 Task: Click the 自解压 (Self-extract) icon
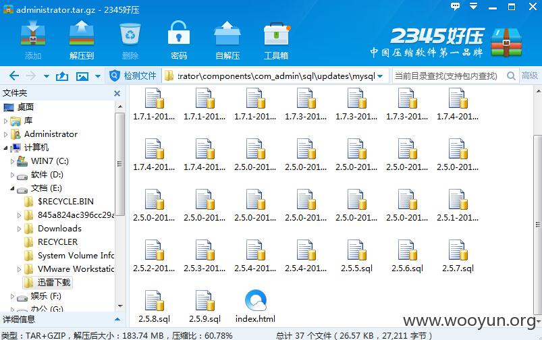tap(227, 40)
